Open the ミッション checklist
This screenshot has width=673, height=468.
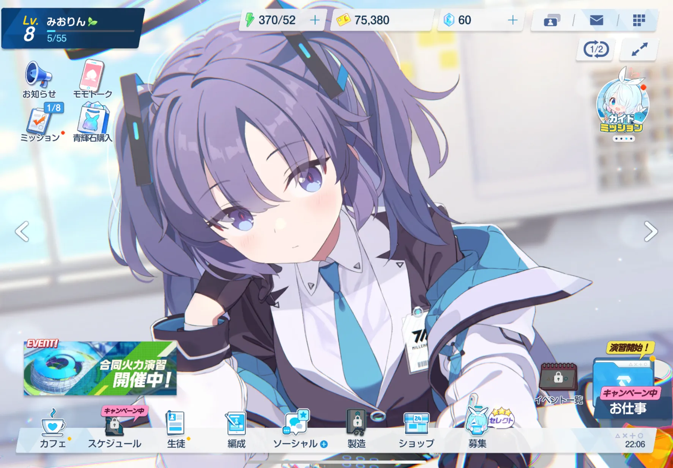coord(41,122)
